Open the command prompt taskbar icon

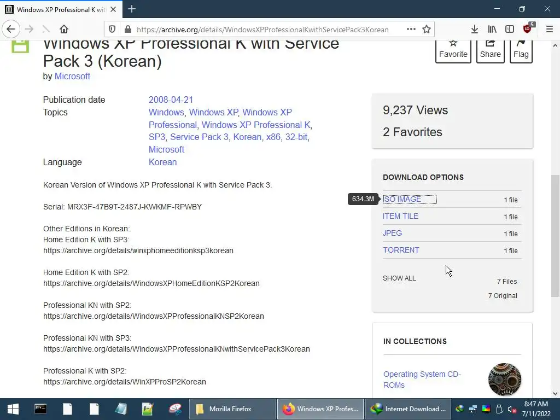point(40,409)
